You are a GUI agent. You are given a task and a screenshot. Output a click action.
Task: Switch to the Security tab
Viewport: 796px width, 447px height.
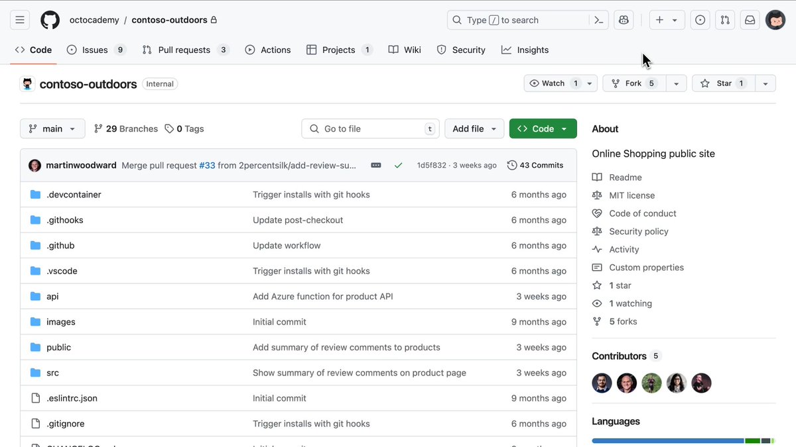461,50
